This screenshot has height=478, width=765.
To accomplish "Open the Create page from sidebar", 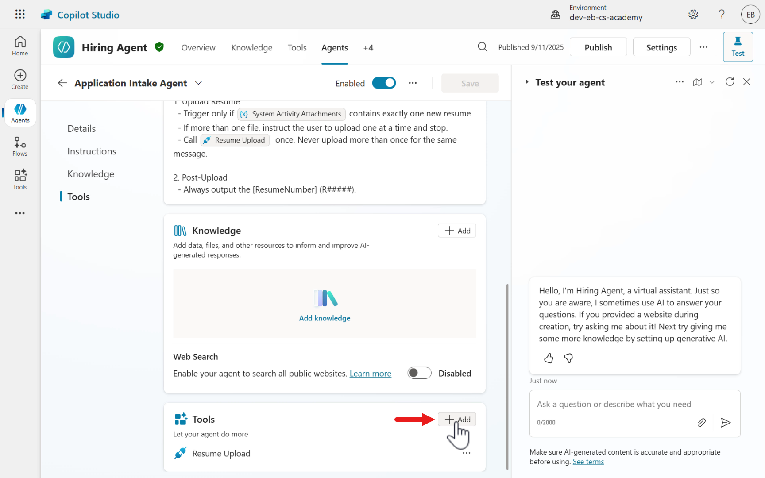I will (x=20, y=79).
